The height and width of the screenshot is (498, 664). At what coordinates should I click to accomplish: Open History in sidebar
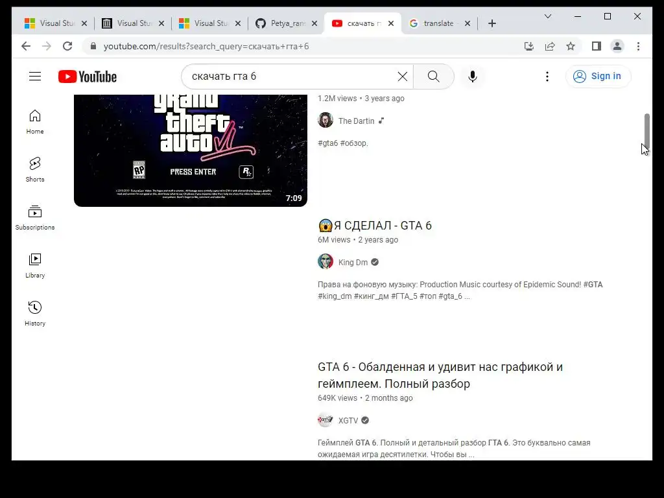point(35,313)
